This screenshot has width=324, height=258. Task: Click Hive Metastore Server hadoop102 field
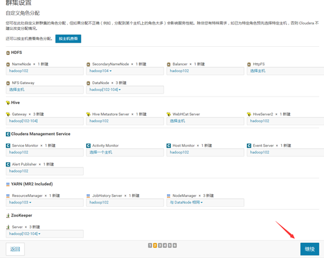pyautogui.click(x=125, y=121)
